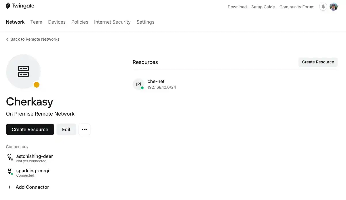Screen dimensions: 346x200
Task: Click the connected plug icon for sparkling-corgi
Action: pyautogui.click(x=9, y=171)
